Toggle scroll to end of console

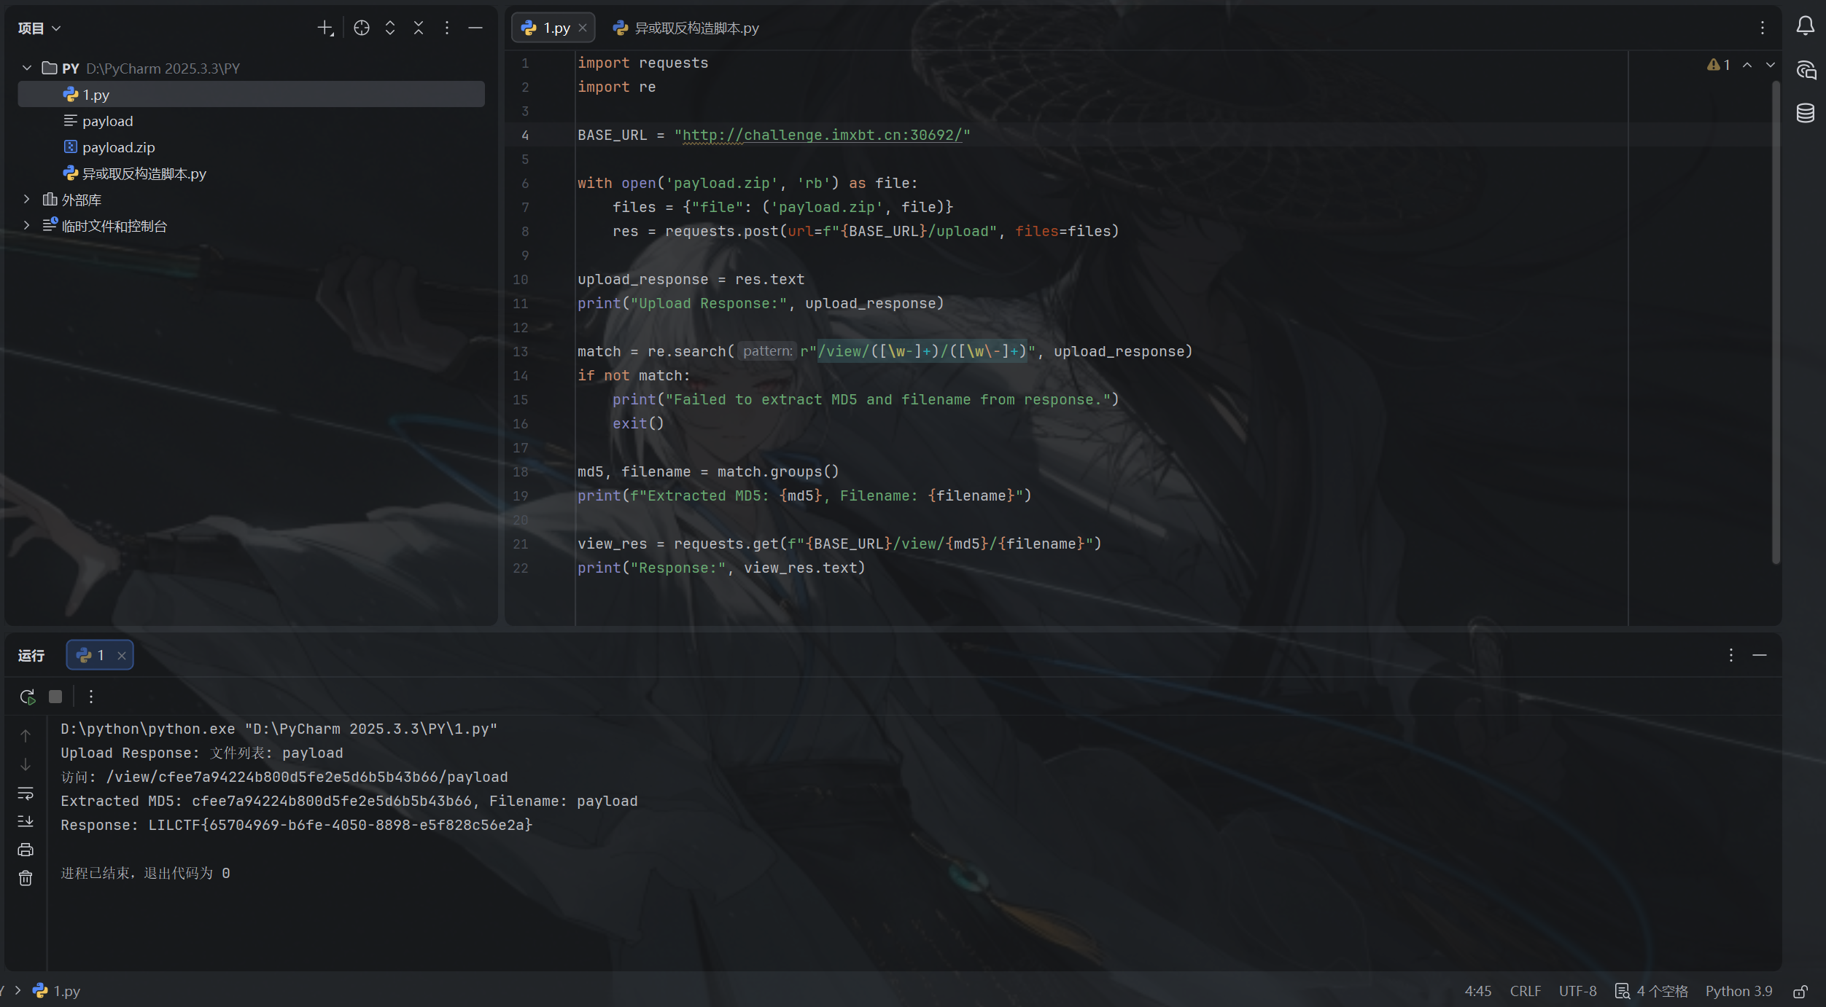(26, 821)
